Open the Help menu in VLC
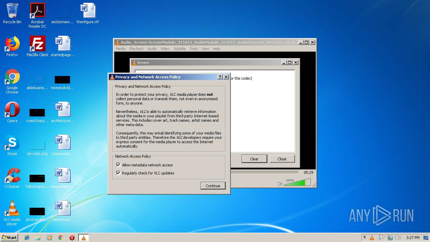Image resolution: width=430 pixels, height=242 pixels. click(217, 49)
